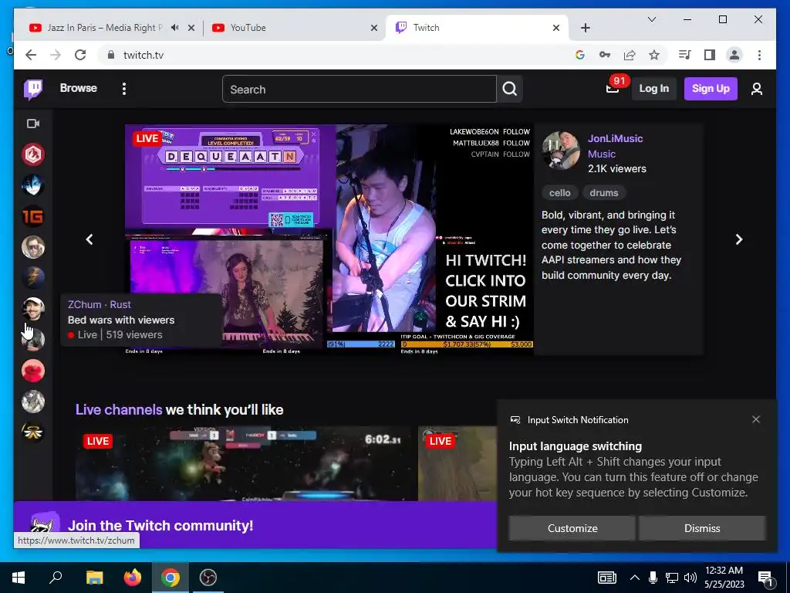
Task: Open the lightning bolt channel avatar
Action: 33,278
